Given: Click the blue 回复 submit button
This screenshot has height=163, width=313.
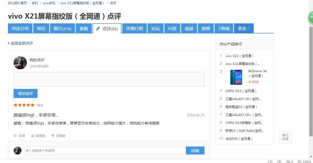Looking at the screenshot, I should (195, 150).
